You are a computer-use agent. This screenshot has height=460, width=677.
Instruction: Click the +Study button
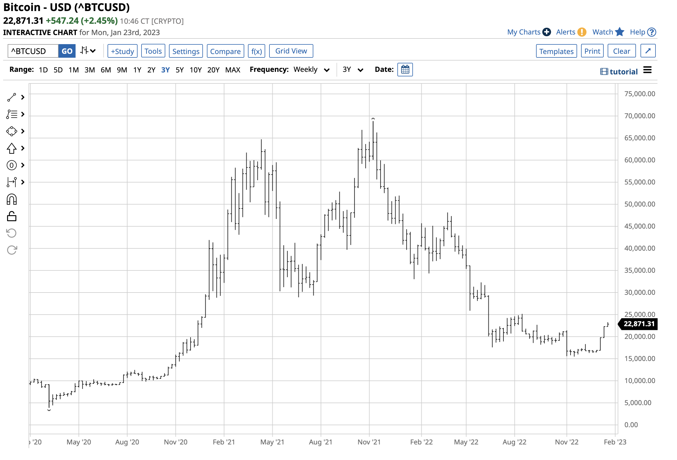(x=122, y=51)
